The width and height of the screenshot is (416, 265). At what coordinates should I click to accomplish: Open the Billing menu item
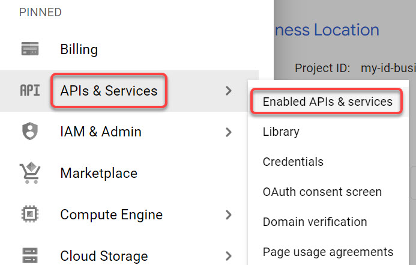click(x=79, y=49)
